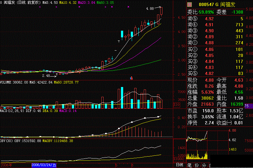Click the DEA:0.39 value
The image size is (253, 168).
50,111
